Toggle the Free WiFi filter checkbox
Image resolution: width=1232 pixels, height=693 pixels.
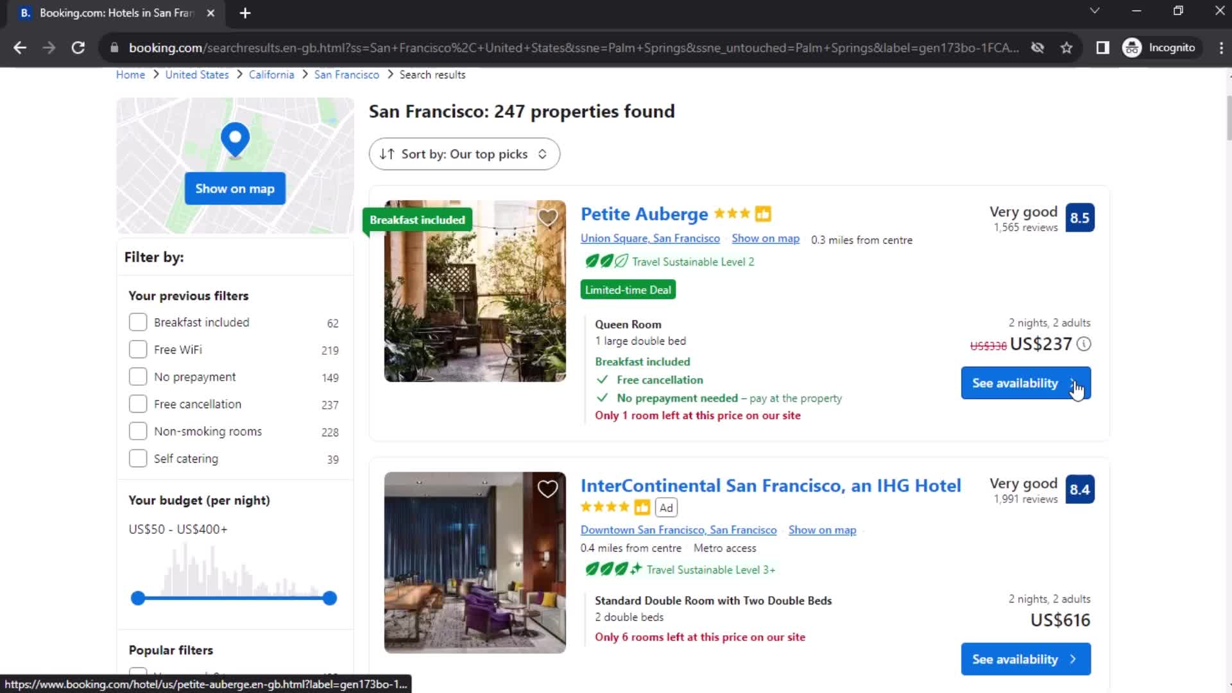click(138, 348)
